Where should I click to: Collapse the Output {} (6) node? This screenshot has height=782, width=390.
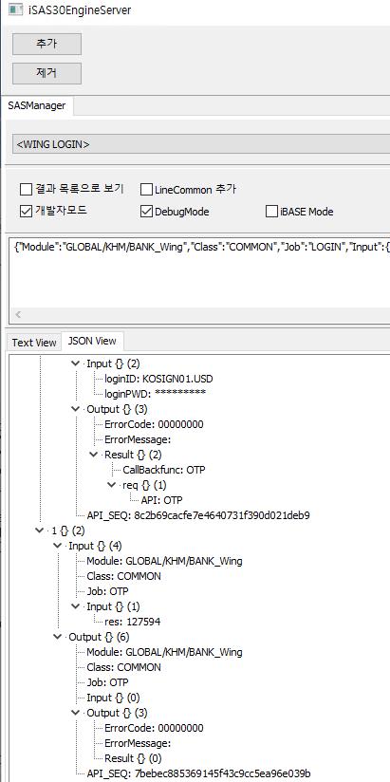coord(57,637)
